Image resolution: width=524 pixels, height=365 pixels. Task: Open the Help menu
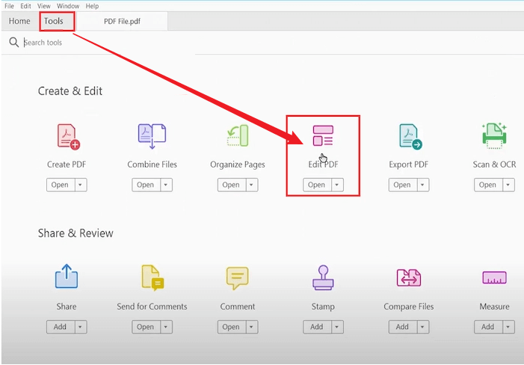[92, 6]
